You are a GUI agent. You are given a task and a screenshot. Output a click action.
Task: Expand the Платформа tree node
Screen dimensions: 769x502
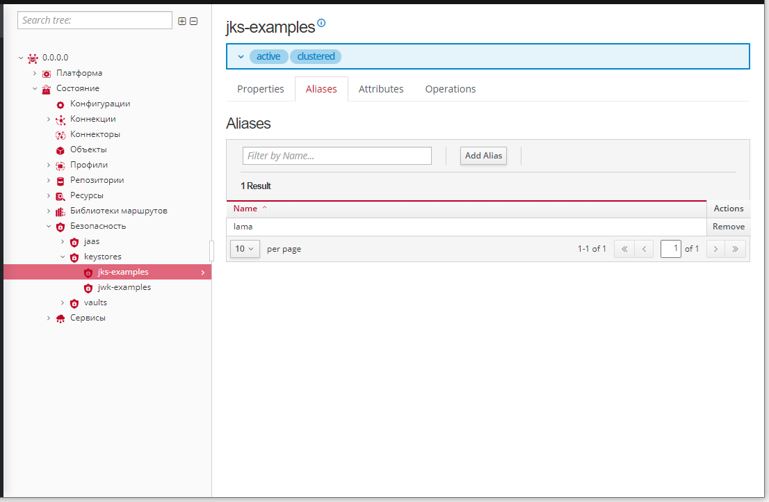(x=35, y=73)
